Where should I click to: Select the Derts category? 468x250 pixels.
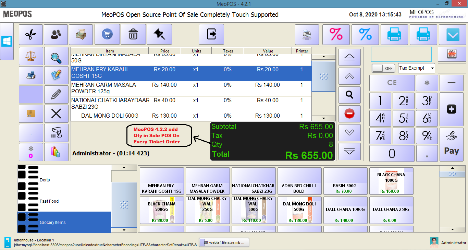(64, 180)
